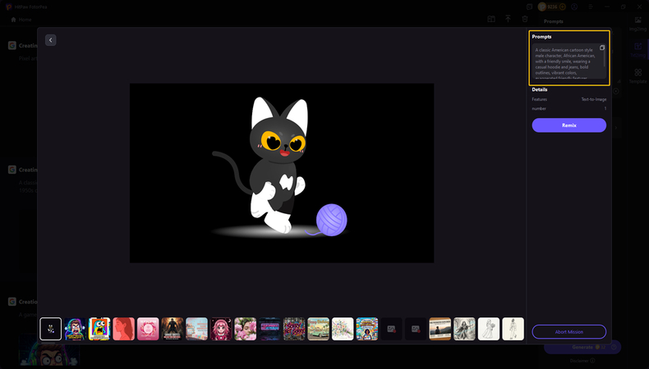Click the cat and yarn ball preview image
Image resolution: width=649 pixels, height=369 pixels.
pos(282,173)
